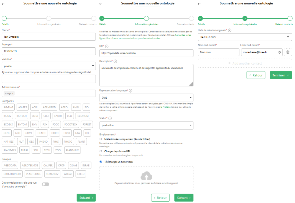Click the cloud upload icon
Image resolution: width=295 pixels, height=203 pixels.
[x=146, y=176]
